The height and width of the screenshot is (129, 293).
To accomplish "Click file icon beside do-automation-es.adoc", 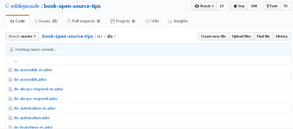I will pos(10,108).
